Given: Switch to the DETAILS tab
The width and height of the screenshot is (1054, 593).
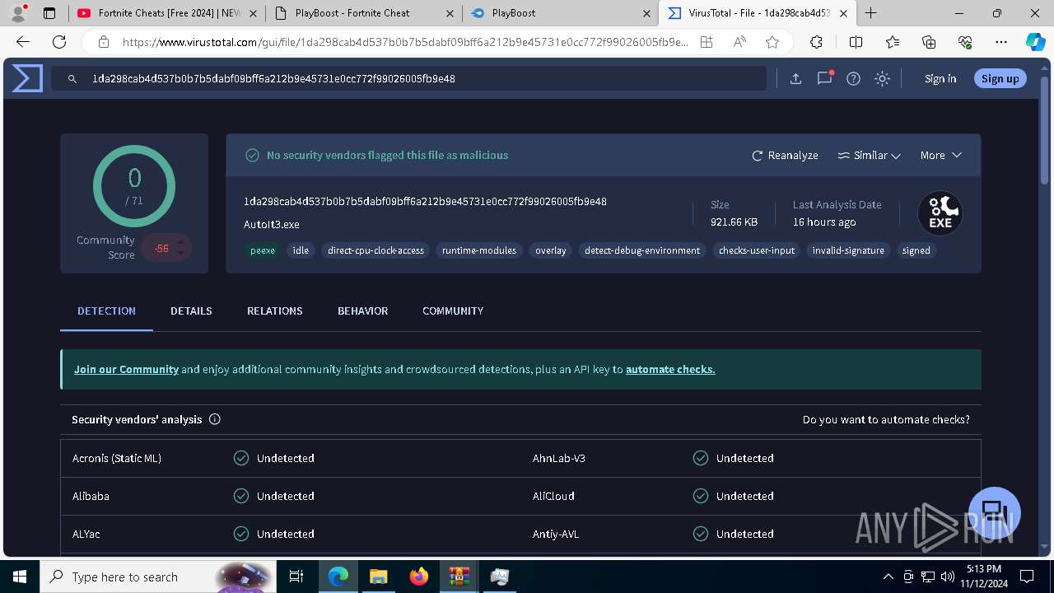Looking at the screenshot, I should [x=191, y=311].
